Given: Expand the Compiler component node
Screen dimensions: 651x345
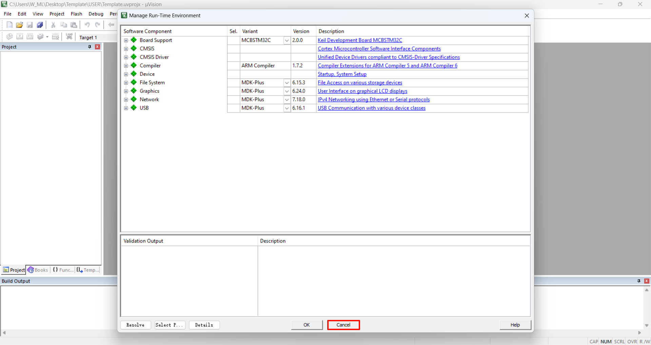Looking at the screenshot, I should pyautogui.click(x=126, y=66).
